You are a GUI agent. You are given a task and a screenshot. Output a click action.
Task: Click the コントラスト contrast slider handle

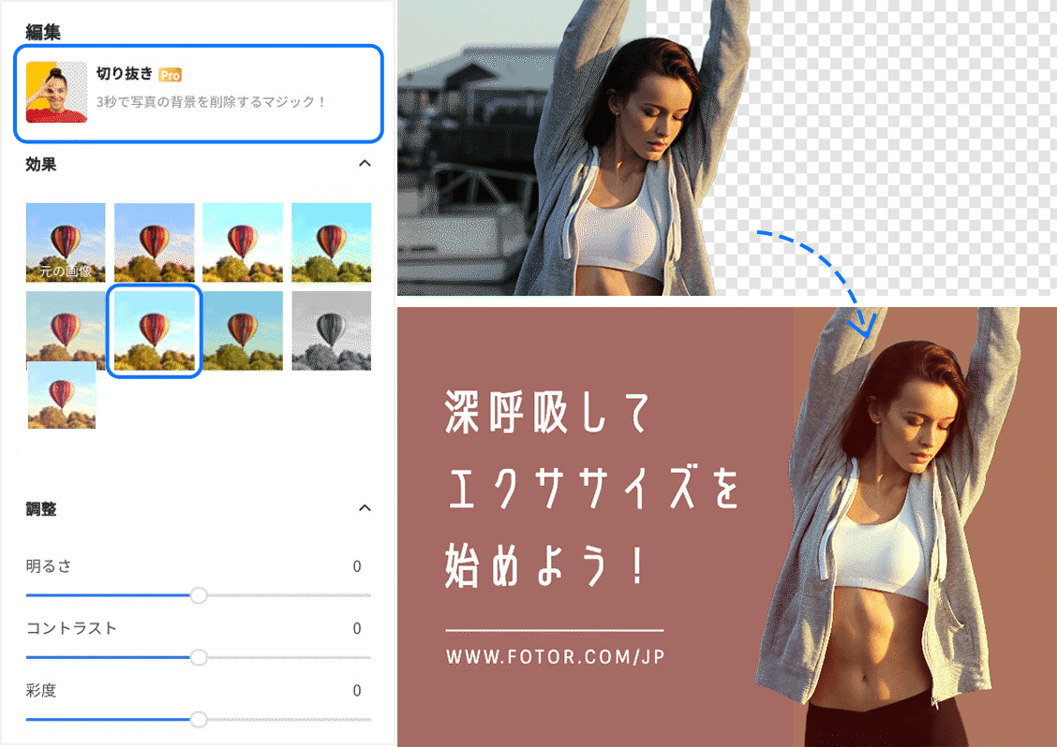tap(199, 657)
